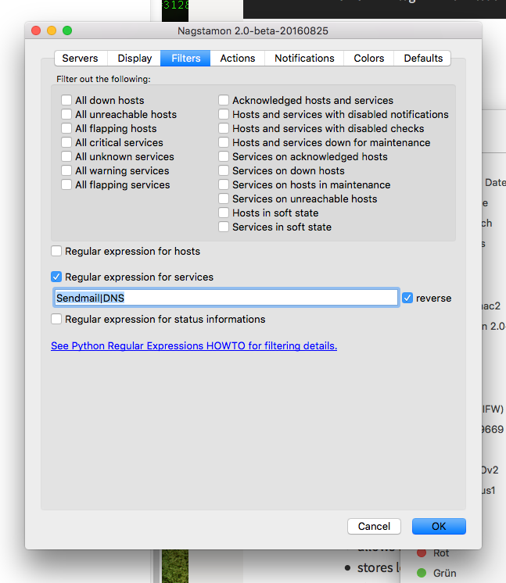
Task: Check All unreachable hosts
Action: [x=67, y=115]
